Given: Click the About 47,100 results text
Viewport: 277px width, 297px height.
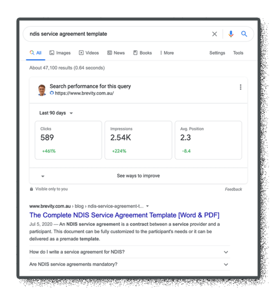Looking at the screenshot, I should [67, 68].
